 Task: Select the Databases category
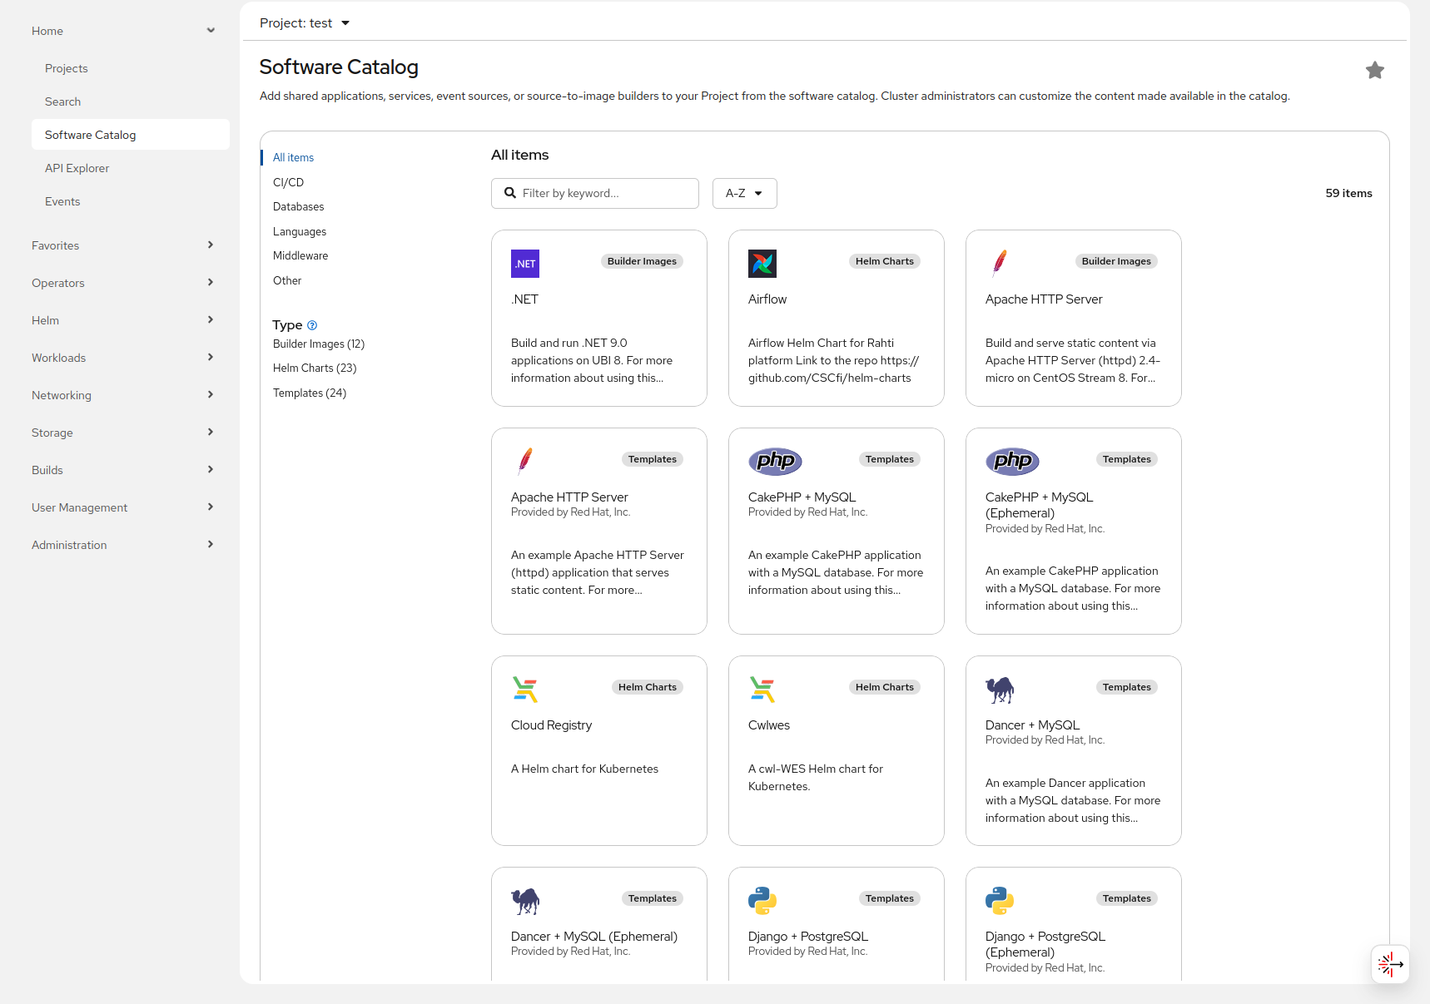[x=299, y=206]
